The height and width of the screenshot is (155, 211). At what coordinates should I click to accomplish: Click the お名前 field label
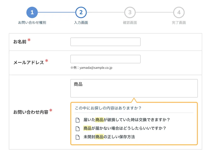(x=20, y=42)
